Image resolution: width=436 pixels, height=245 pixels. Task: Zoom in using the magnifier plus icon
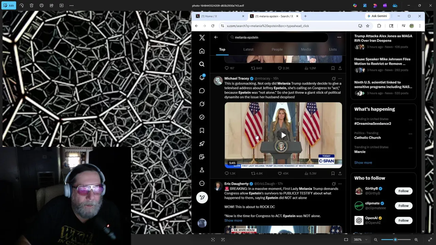tap(416, 240)
